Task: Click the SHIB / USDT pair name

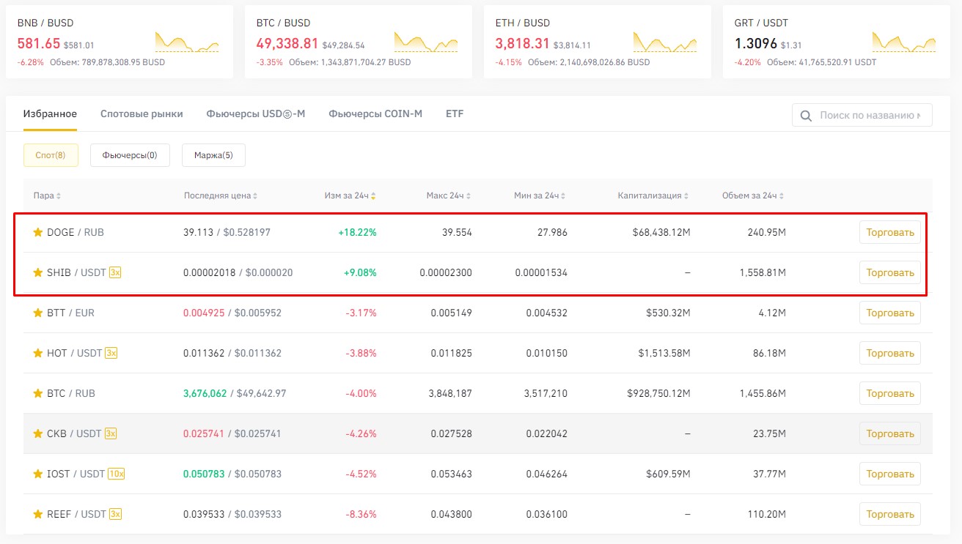Action: (76, 272)
